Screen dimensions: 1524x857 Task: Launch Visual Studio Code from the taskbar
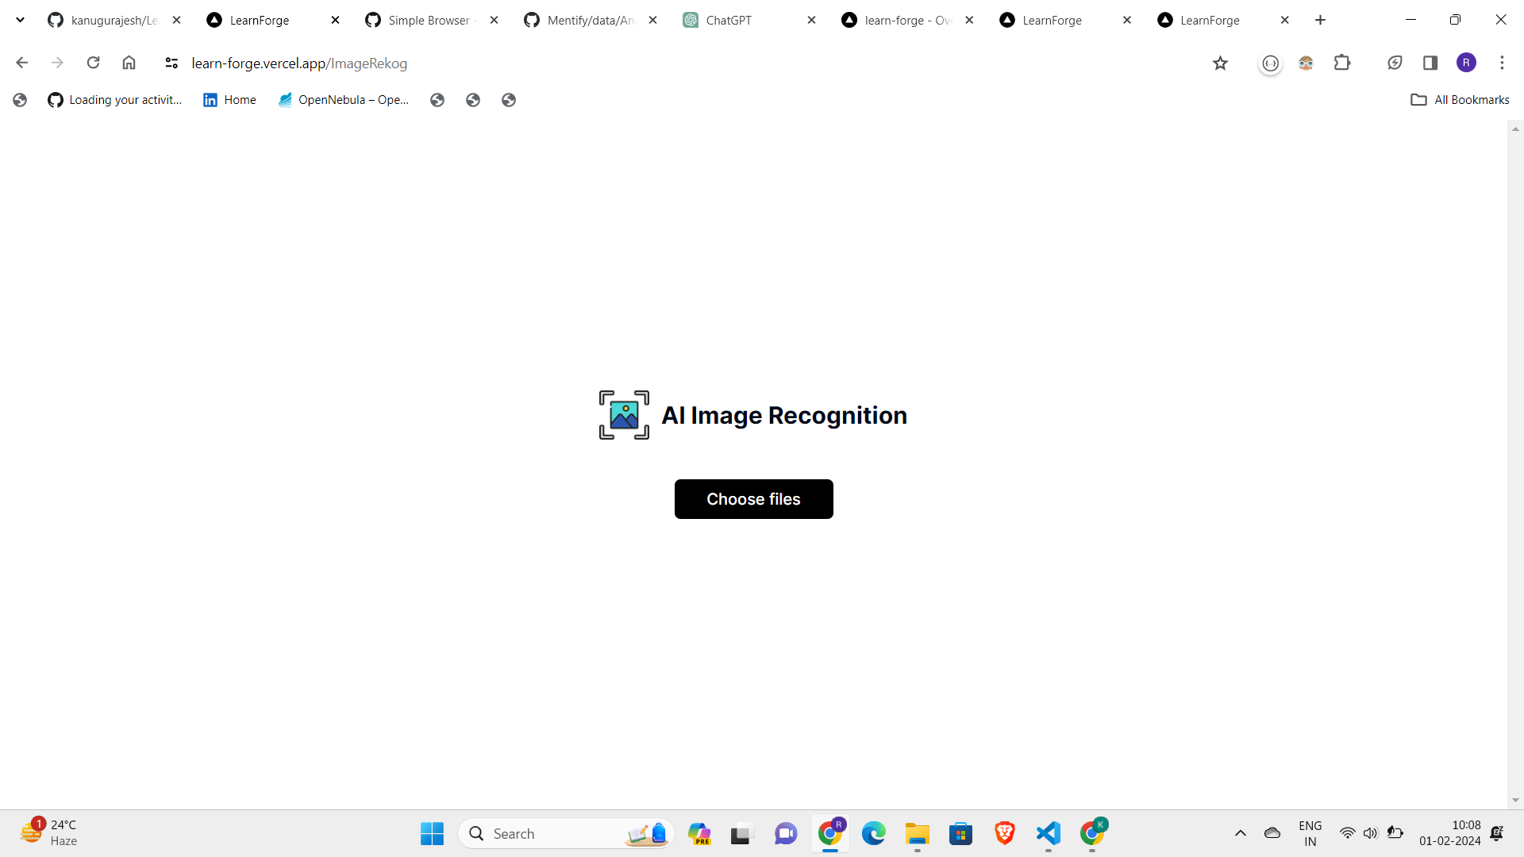1048,833
